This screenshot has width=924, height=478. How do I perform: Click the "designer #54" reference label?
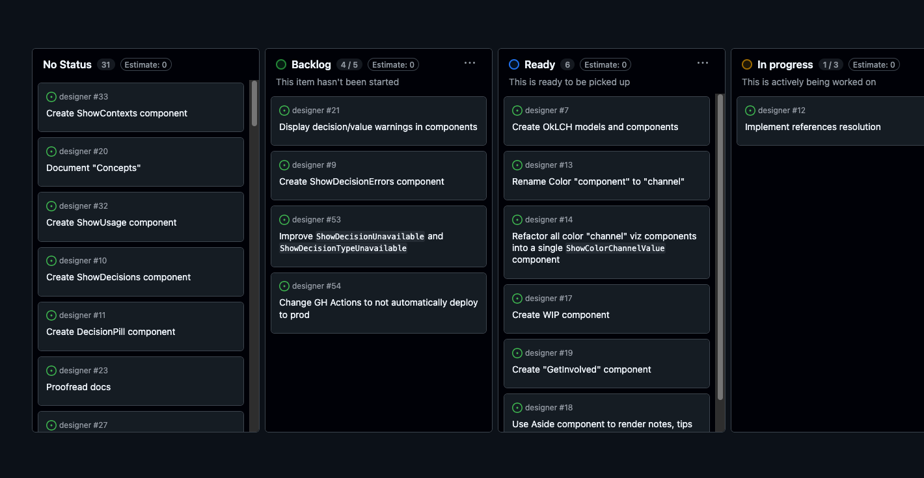(316, 286)
